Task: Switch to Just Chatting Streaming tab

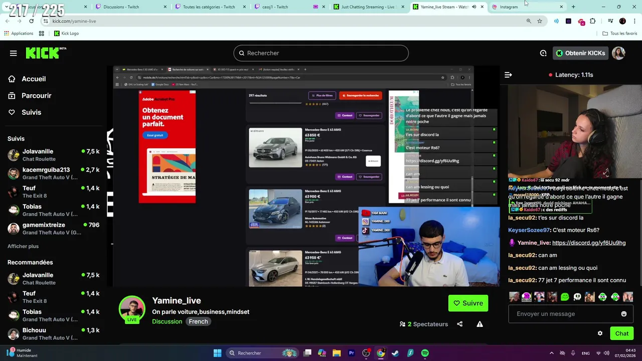Action: click(x=368, y=7)
